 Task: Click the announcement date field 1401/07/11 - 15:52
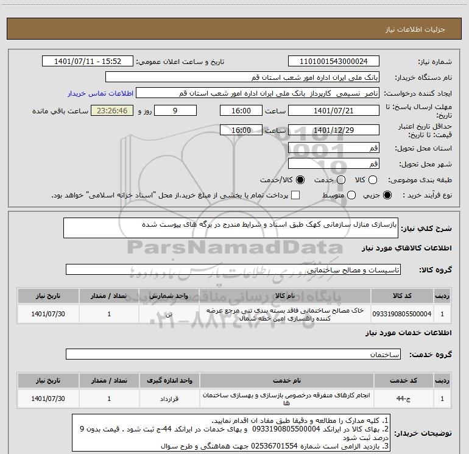point(88,62)
